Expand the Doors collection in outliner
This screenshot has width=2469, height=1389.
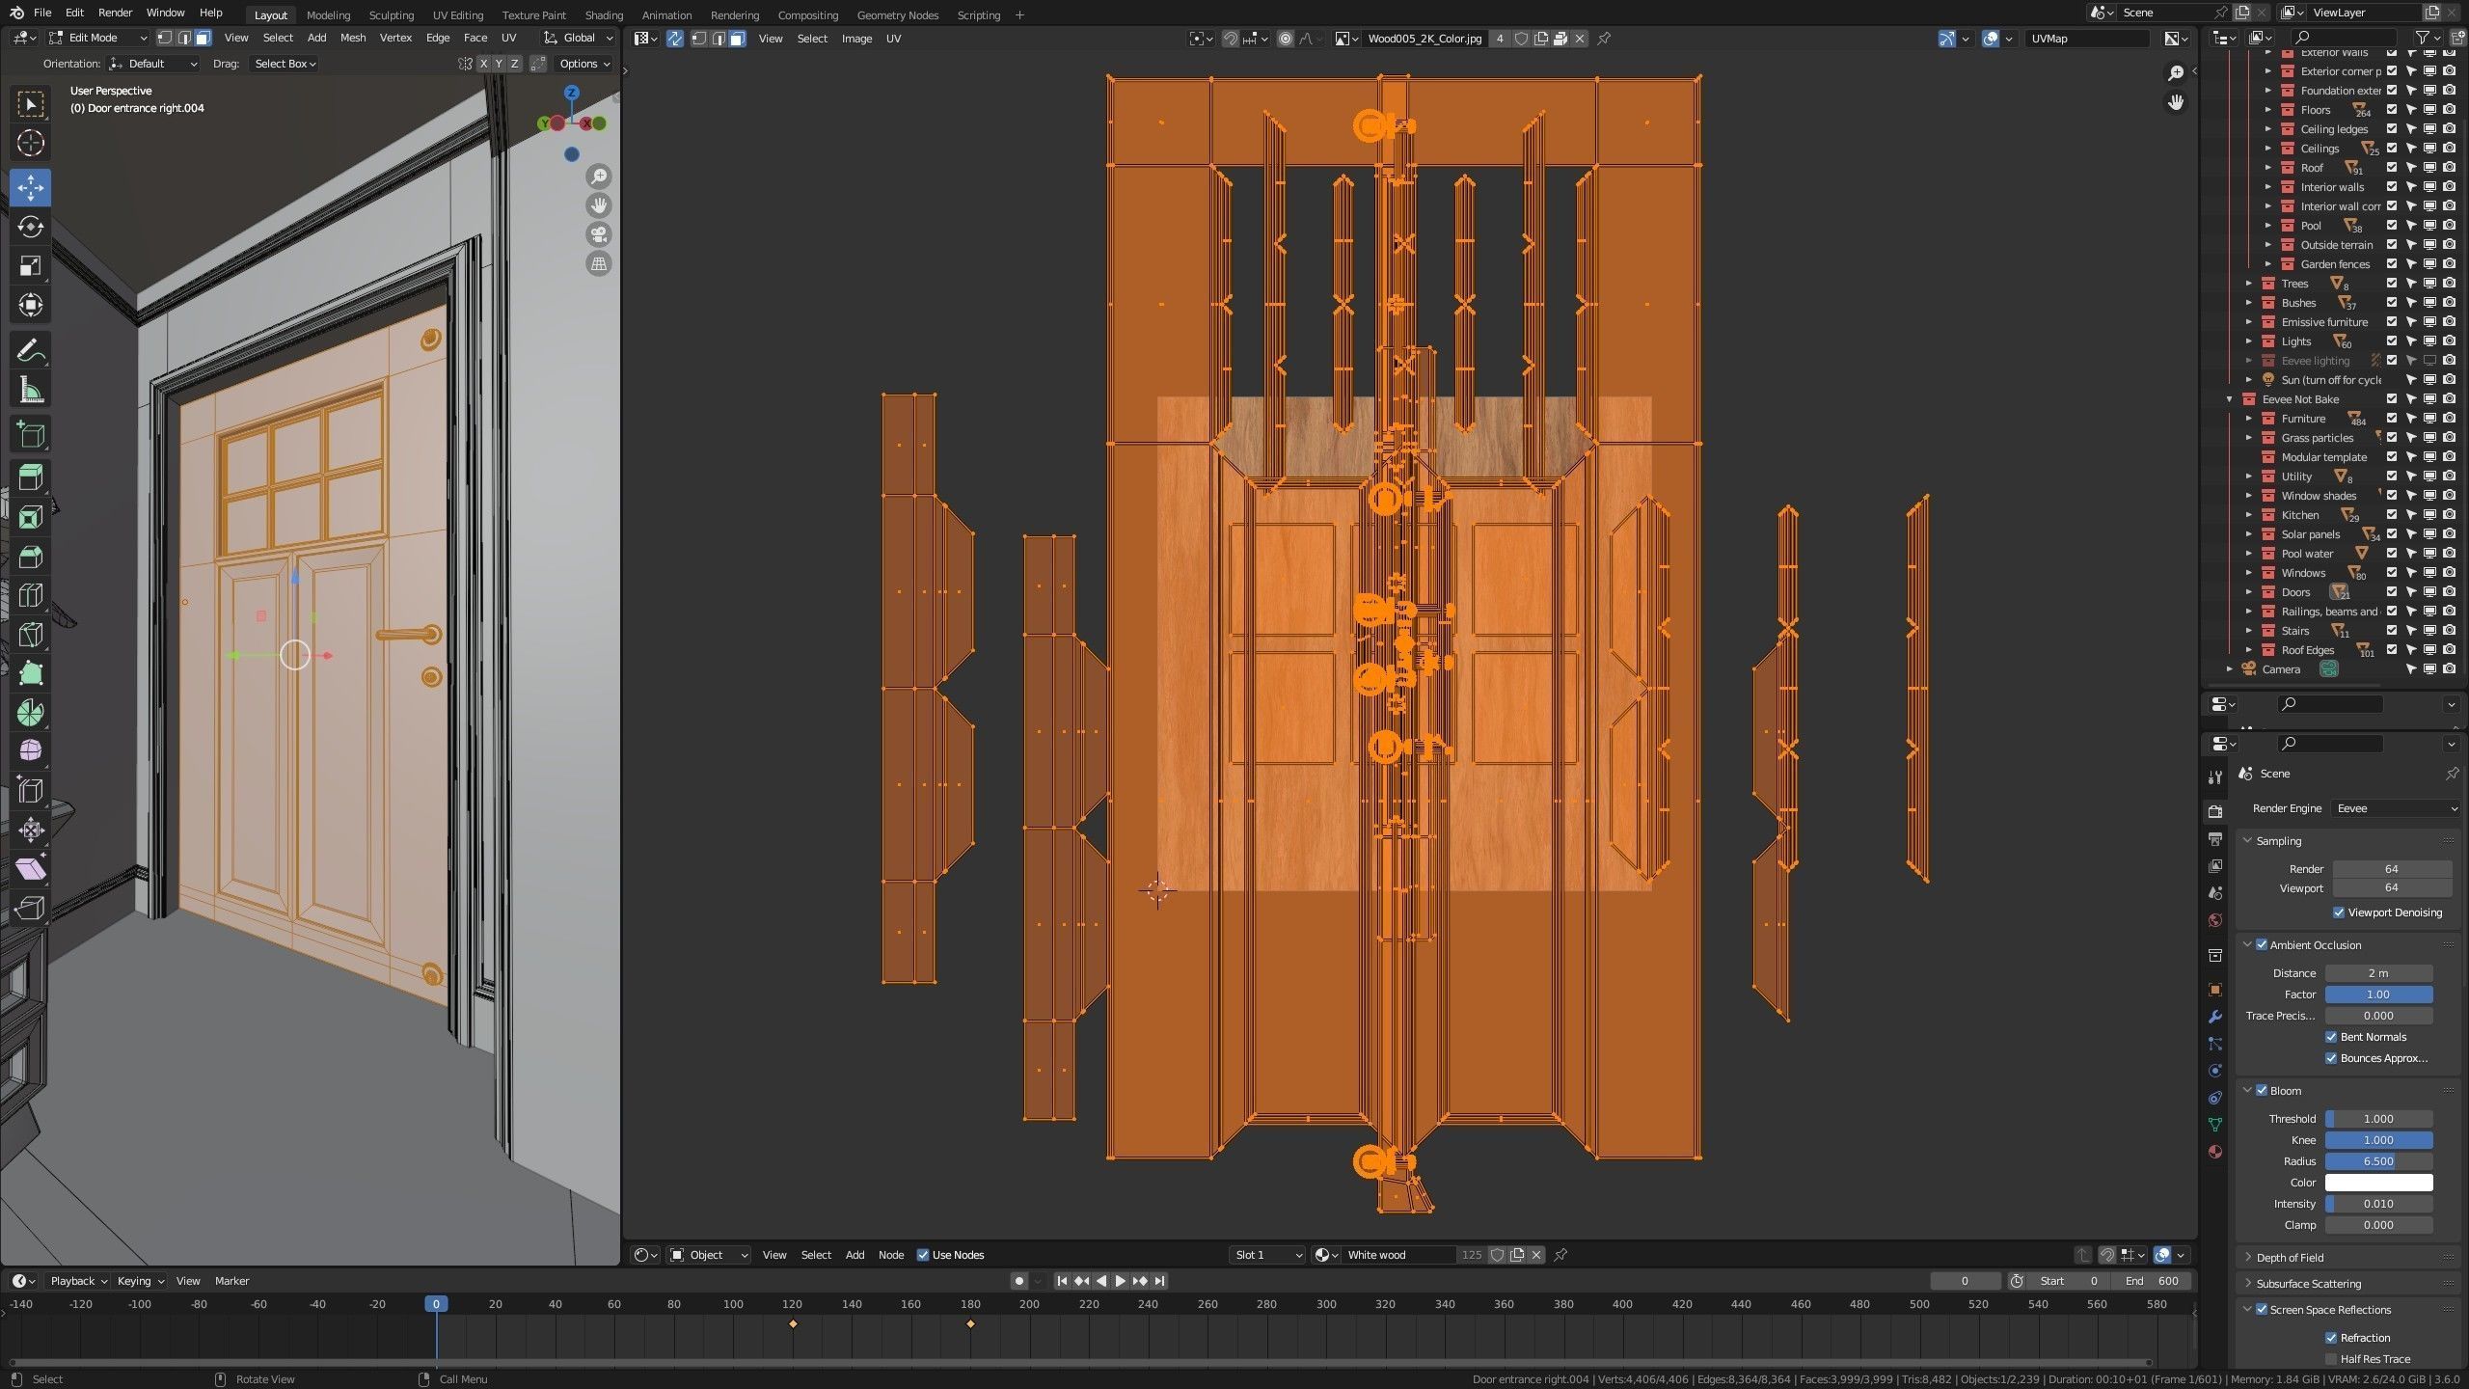2249,592
